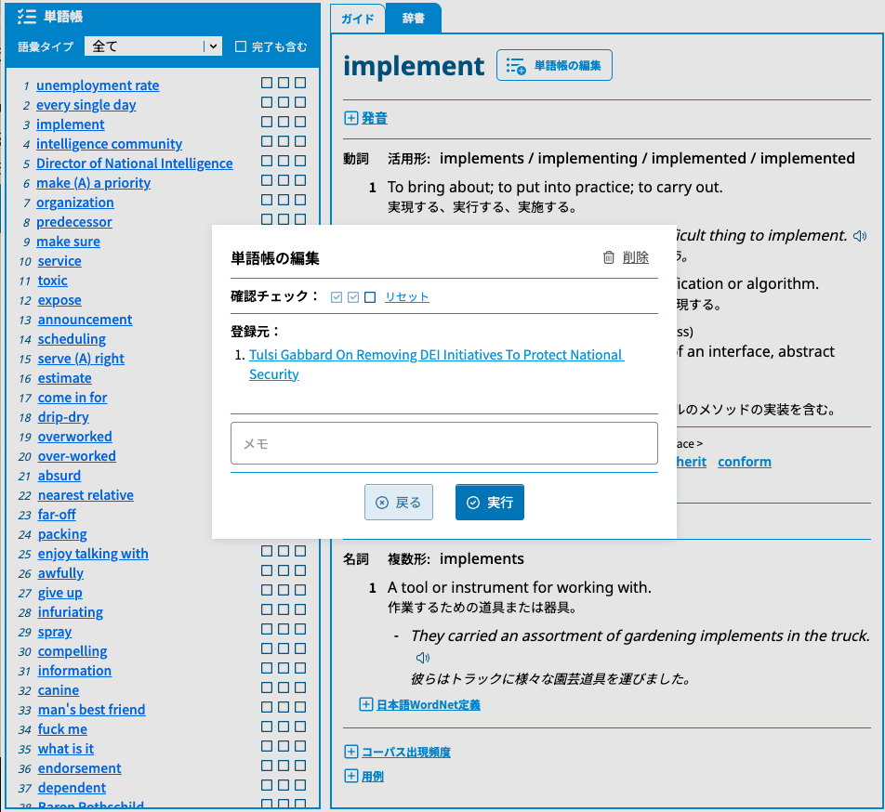
Task: Play audio for the gardening implements example
Action: [423, 658]
